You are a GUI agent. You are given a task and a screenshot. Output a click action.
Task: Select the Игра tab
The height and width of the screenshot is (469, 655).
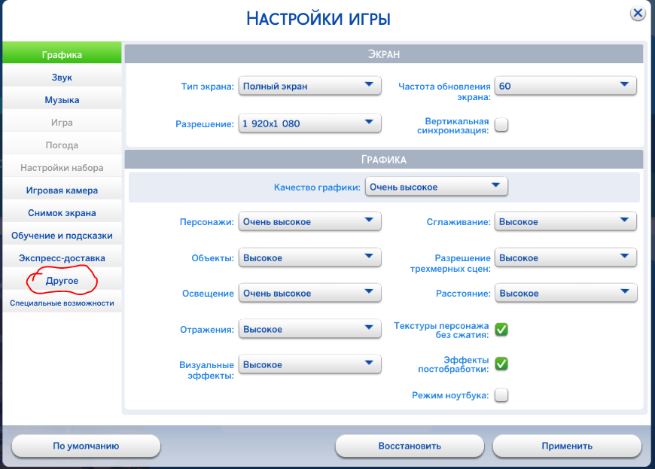[62, 121]
